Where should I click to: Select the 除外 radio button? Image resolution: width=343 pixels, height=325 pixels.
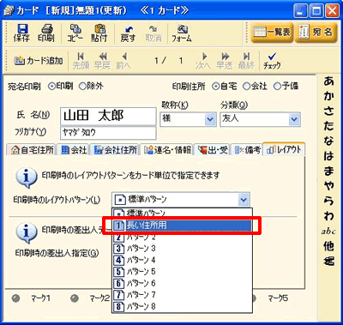click(82, 87)
